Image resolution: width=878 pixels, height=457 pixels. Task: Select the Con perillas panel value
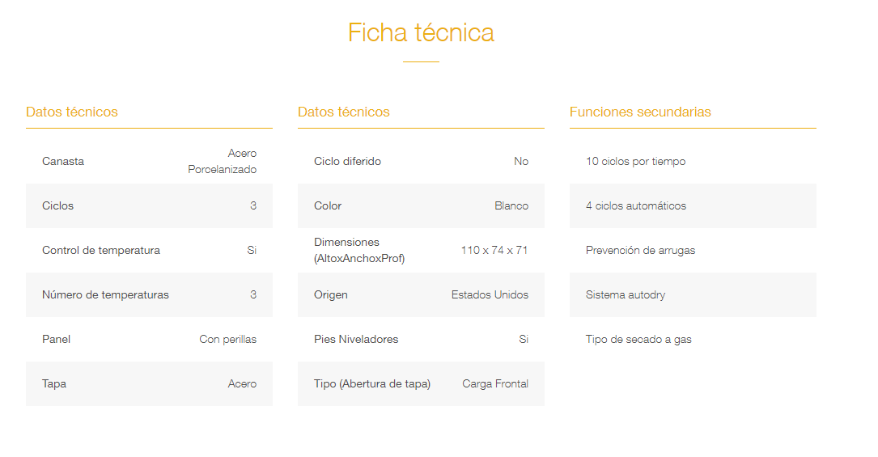pos(228,340)
